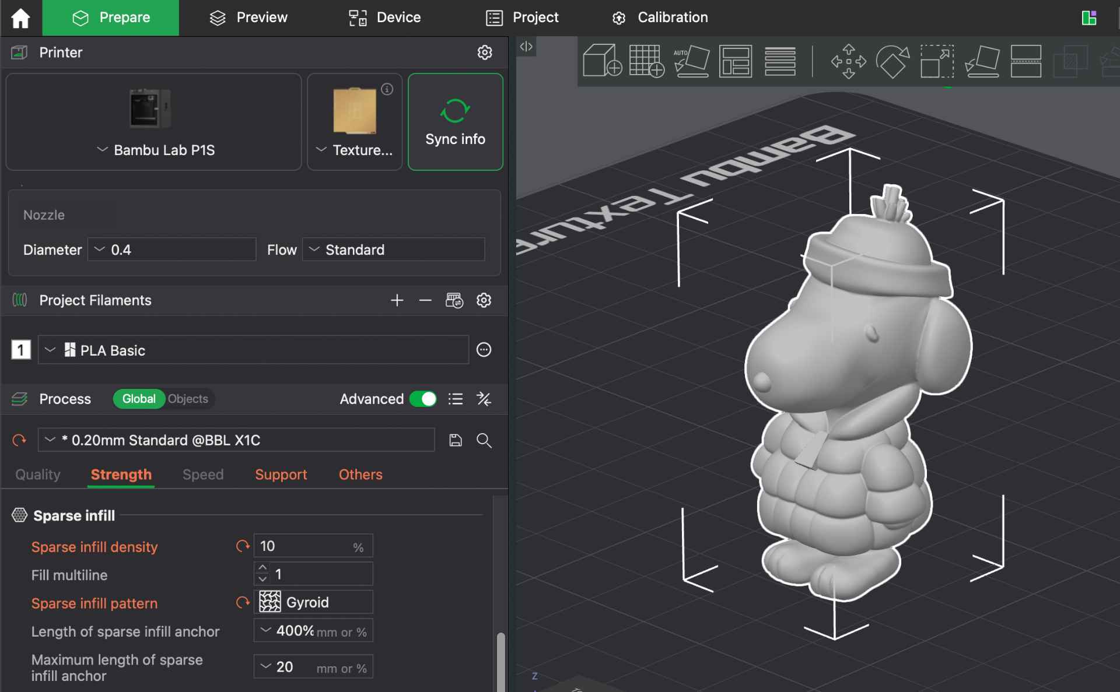Open Project Filaments settings gear
1120x692 pixels.
click(x=484, y=300)
